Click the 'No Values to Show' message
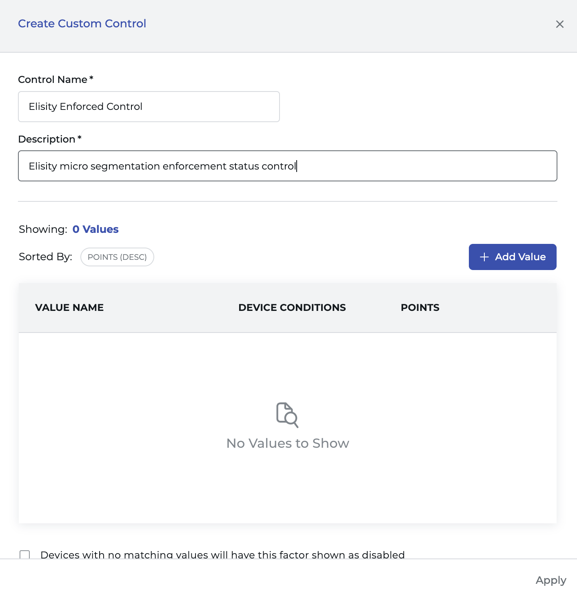 [x=288, y=443]
